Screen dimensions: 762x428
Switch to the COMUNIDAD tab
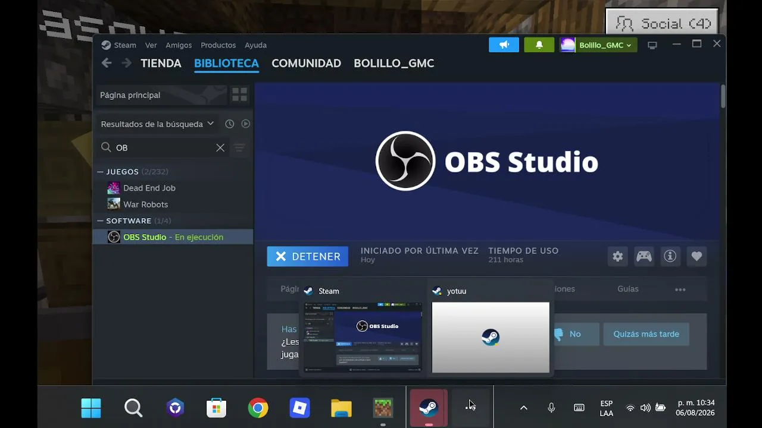(306, 63)
